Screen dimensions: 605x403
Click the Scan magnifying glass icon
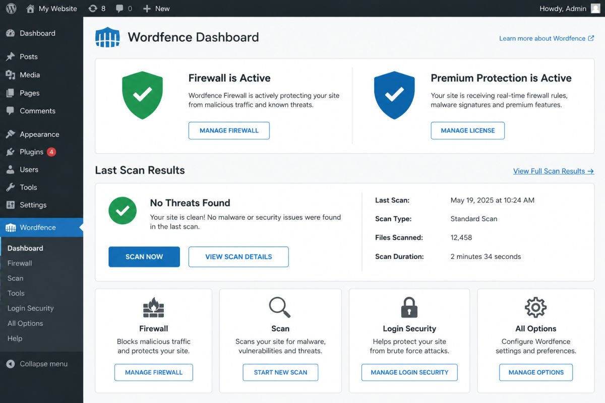point(280,307)
